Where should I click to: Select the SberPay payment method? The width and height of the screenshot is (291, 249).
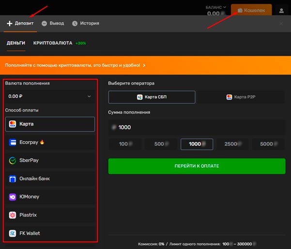coord(50,161)
